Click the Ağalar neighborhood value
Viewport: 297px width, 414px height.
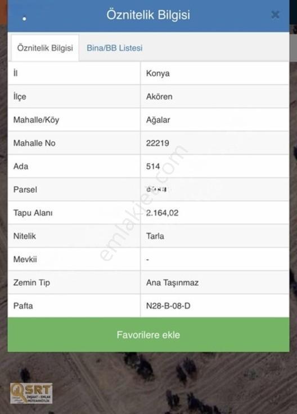158,120
